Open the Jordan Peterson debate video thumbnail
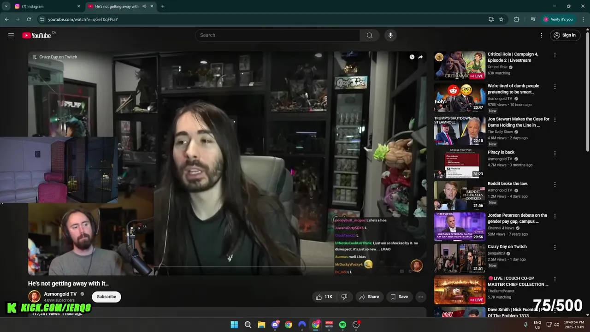This screenshot has width=590, height=332. point(460,226)
